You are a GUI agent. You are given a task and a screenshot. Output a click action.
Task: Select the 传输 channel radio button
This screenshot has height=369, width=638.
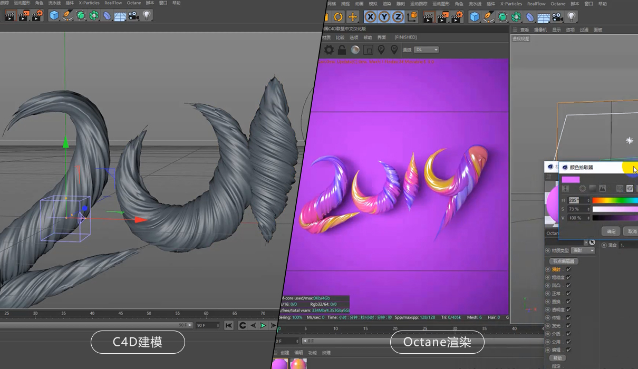548,318
